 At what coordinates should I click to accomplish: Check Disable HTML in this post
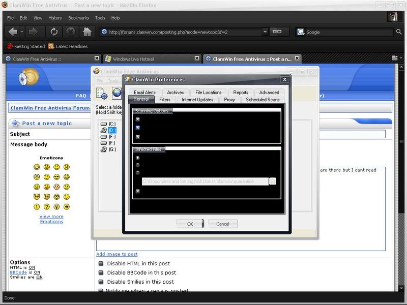(x=101, y=263)
